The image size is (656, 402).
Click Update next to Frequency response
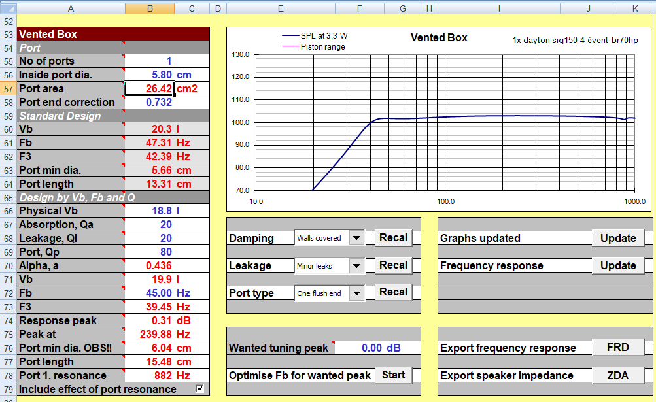617,265
